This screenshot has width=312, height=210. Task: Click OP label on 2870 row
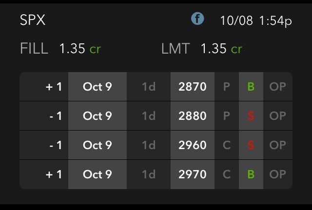pos(277,87)
